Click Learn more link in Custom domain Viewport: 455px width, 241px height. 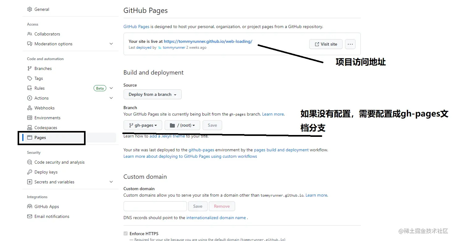coord(316,195)
